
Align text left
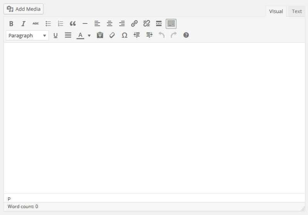tap(97, 24)
